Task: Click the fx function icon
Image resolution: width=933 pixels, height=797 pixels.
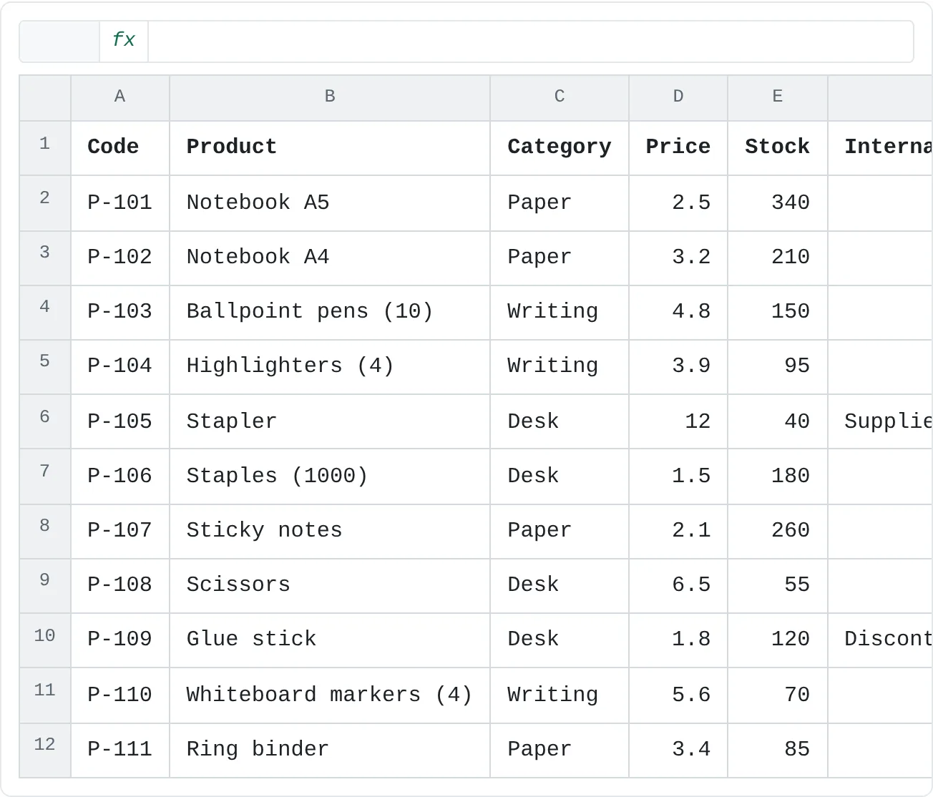Action: pyautogui.click(x=124, y=41)
